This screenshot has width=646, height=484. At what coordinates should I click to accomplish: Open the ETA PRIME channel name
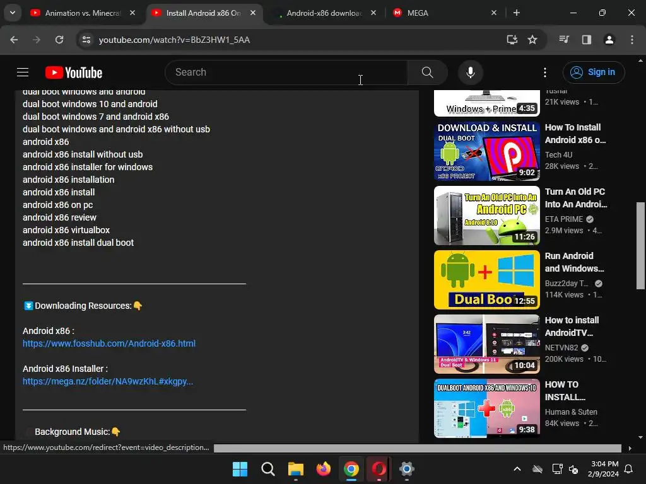pyautogui.click(x=563, y=219)
